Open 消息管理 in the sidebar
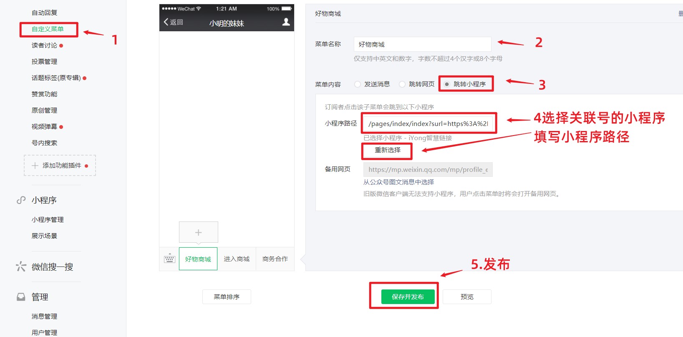683x337 pixels. [x=45, y=317]
